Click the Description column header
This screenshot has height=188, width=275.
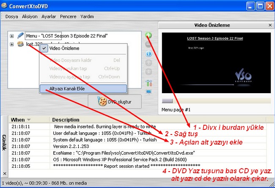[159, 120]
